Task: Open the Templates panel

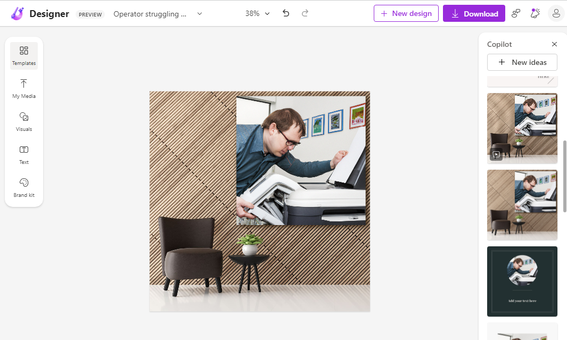Action: [x=24, y=56]
